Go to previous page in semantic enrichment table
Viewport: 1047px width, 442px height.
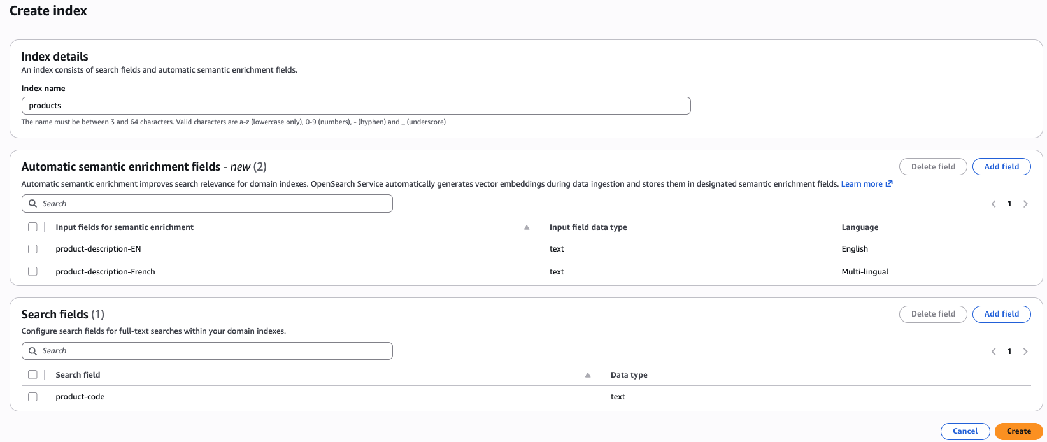coord(994,204)
